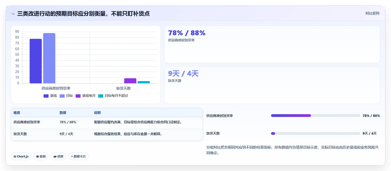This screenshot has width=391, height=171.
Task: Click the 缺货天数 x-axis label on chart
Action: tap(123, 88)
